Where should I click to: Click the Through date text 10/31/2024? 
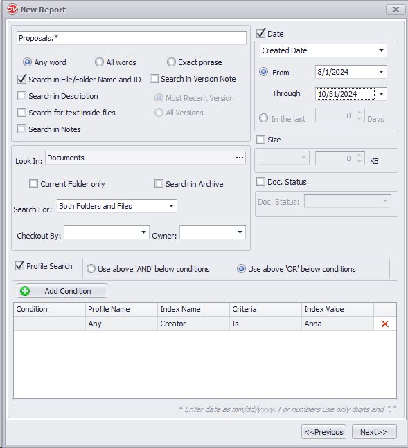pos(345,94)
